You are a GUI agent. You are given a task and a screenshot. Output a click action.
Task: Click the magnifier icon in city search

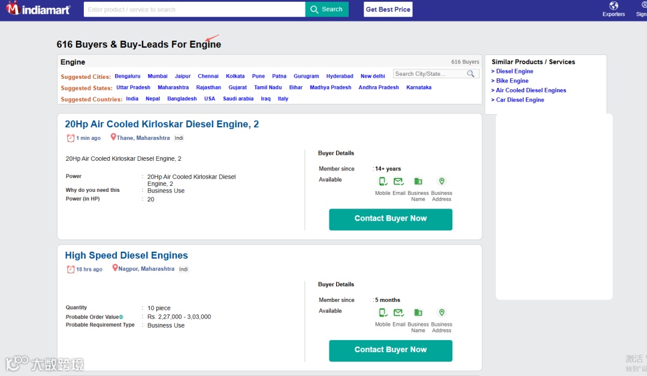(470, 74)
